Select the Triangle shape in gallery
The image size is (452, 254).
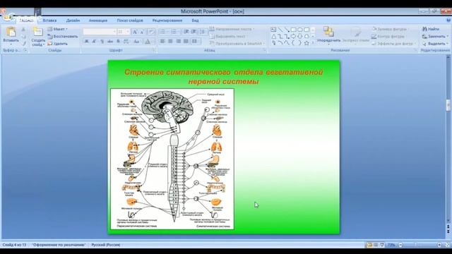(273, 37)
